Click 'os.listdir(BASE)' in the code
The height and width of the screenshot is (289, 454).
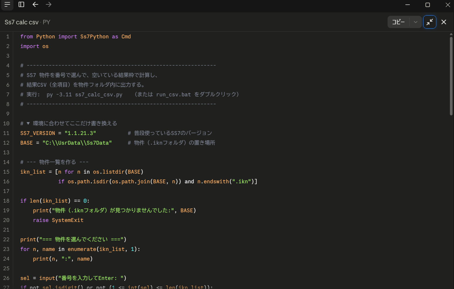click(118, 172)
